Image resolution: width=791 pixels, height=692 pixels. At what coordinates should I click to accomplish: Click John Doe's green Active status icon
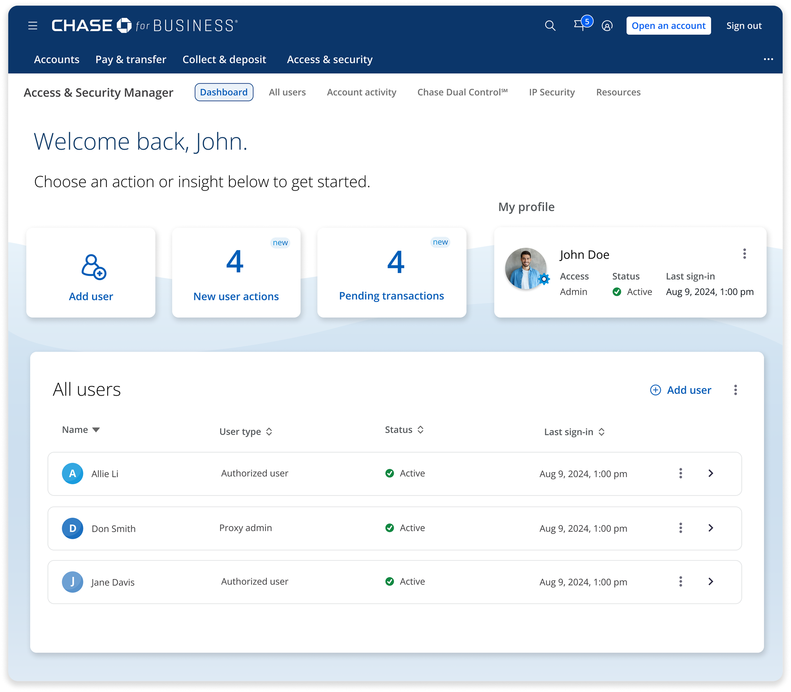(617, 292)
